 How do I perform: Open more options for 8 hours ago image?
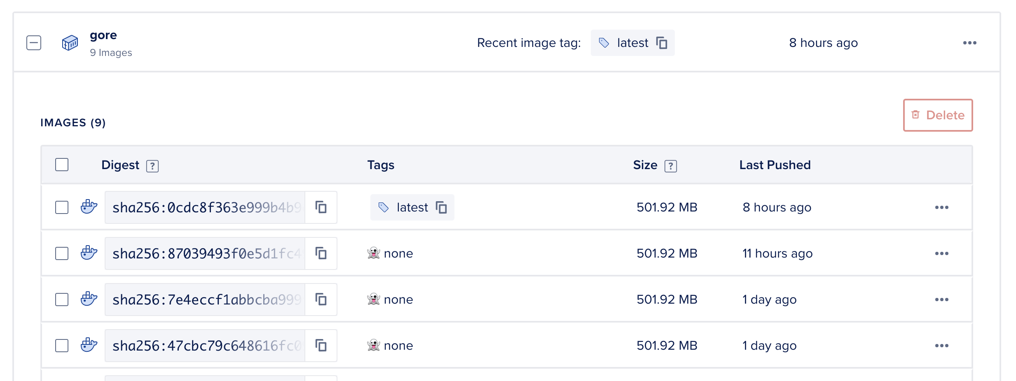coord(941,207)
